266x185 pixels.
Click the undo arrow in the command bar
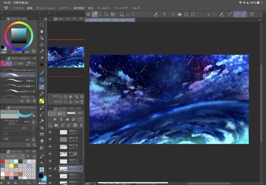click(141, 14)
